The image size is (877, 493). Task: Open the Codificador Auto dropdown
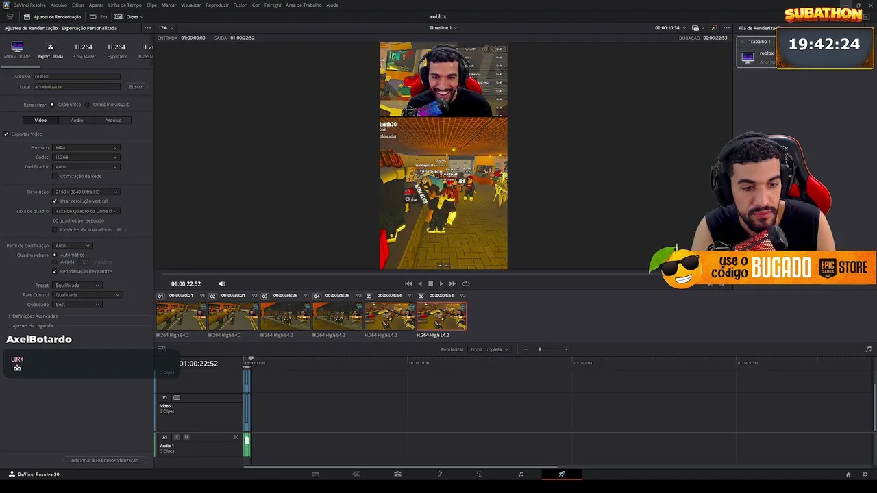tap(86, 167)
